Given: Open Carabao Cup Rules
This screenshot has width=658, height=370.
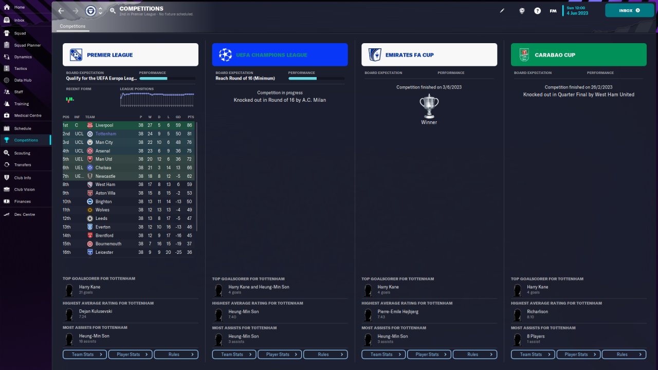Looking at the screenshot, I should point(624,354).
